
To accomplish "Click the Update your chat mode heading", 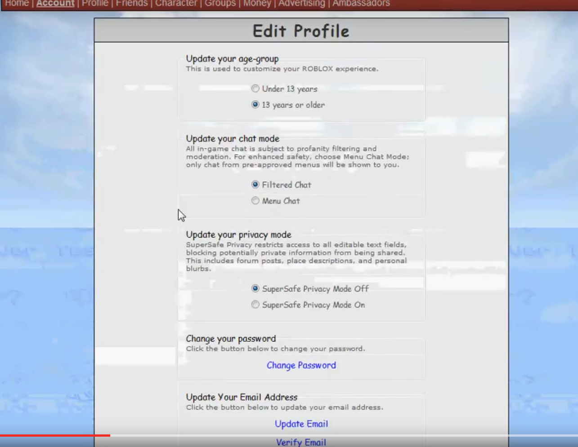I will pos(233,139).
